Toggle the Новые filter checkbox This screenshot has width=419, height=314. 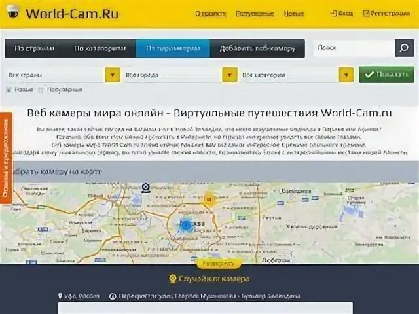tap(9, 90)
